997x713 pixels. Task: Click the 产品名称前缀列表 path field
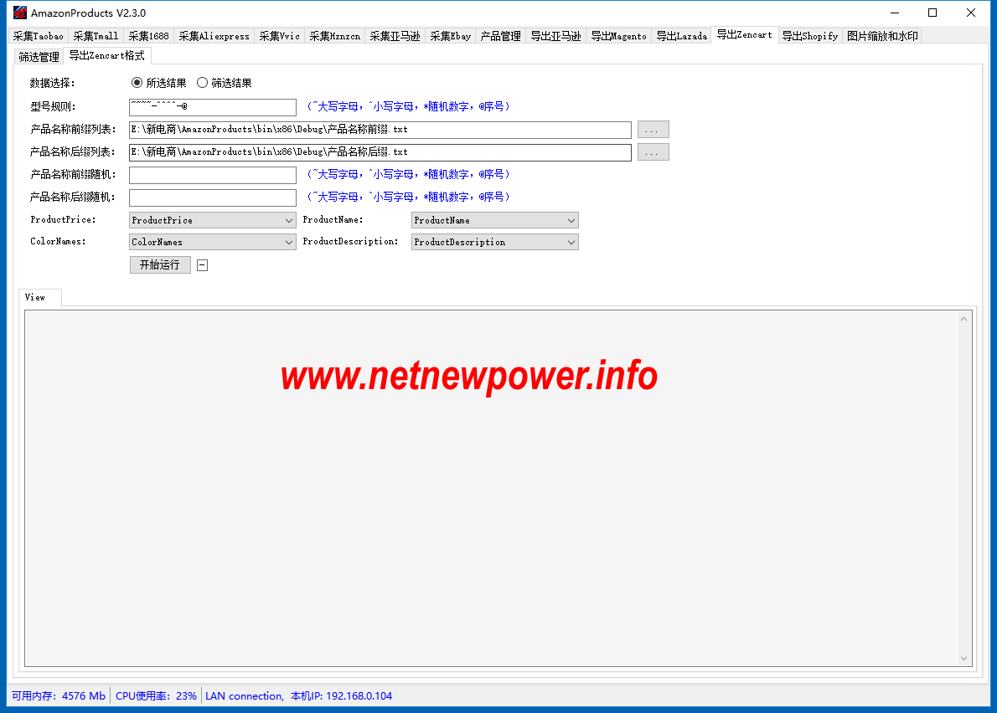[380, 130]
